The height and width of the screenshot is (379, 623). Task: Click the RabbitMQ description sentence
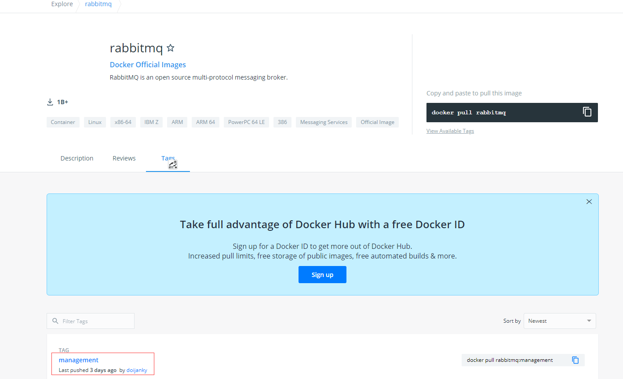pos(199,77)
